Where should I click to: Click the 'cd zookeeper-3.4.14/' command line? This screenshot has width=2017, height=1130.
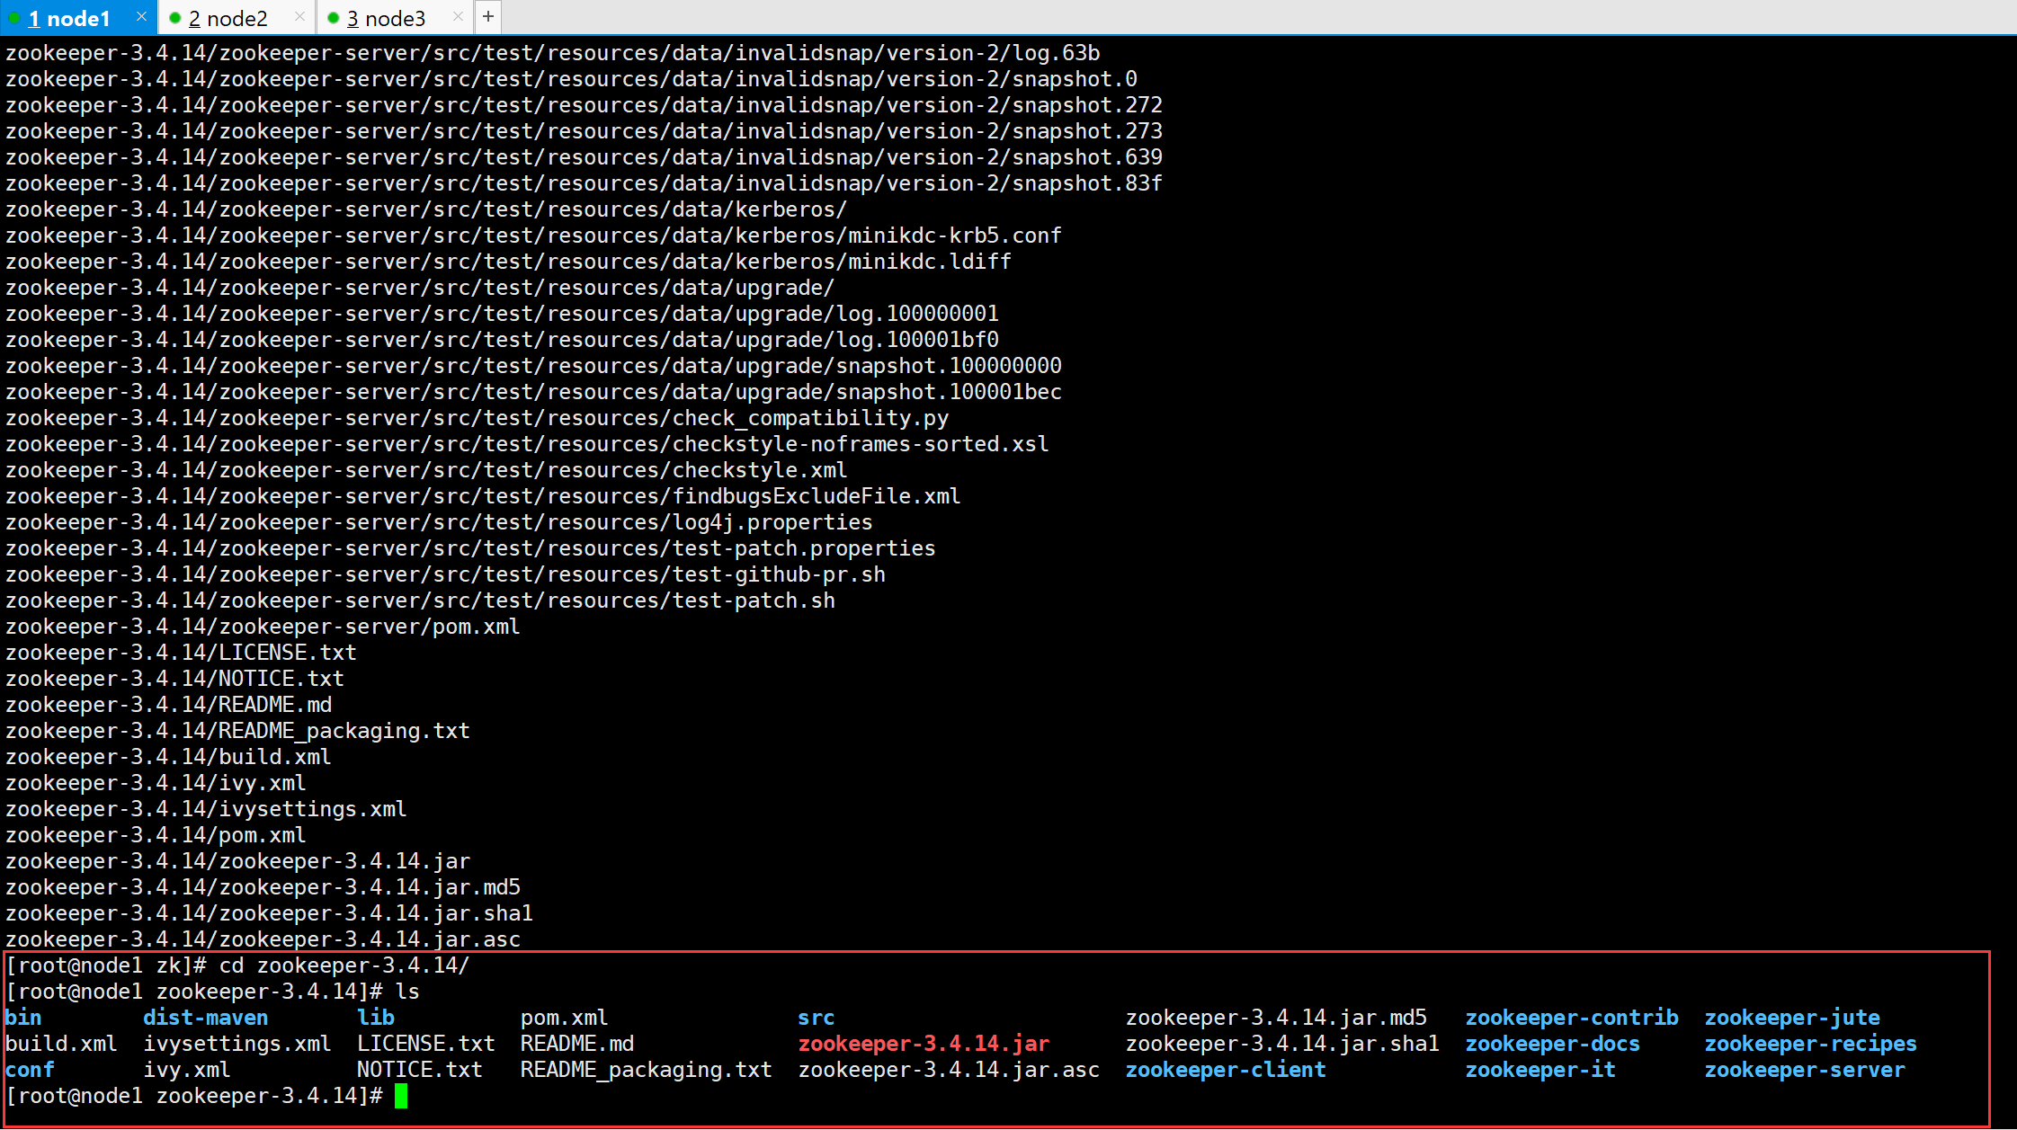coord(344,965)
